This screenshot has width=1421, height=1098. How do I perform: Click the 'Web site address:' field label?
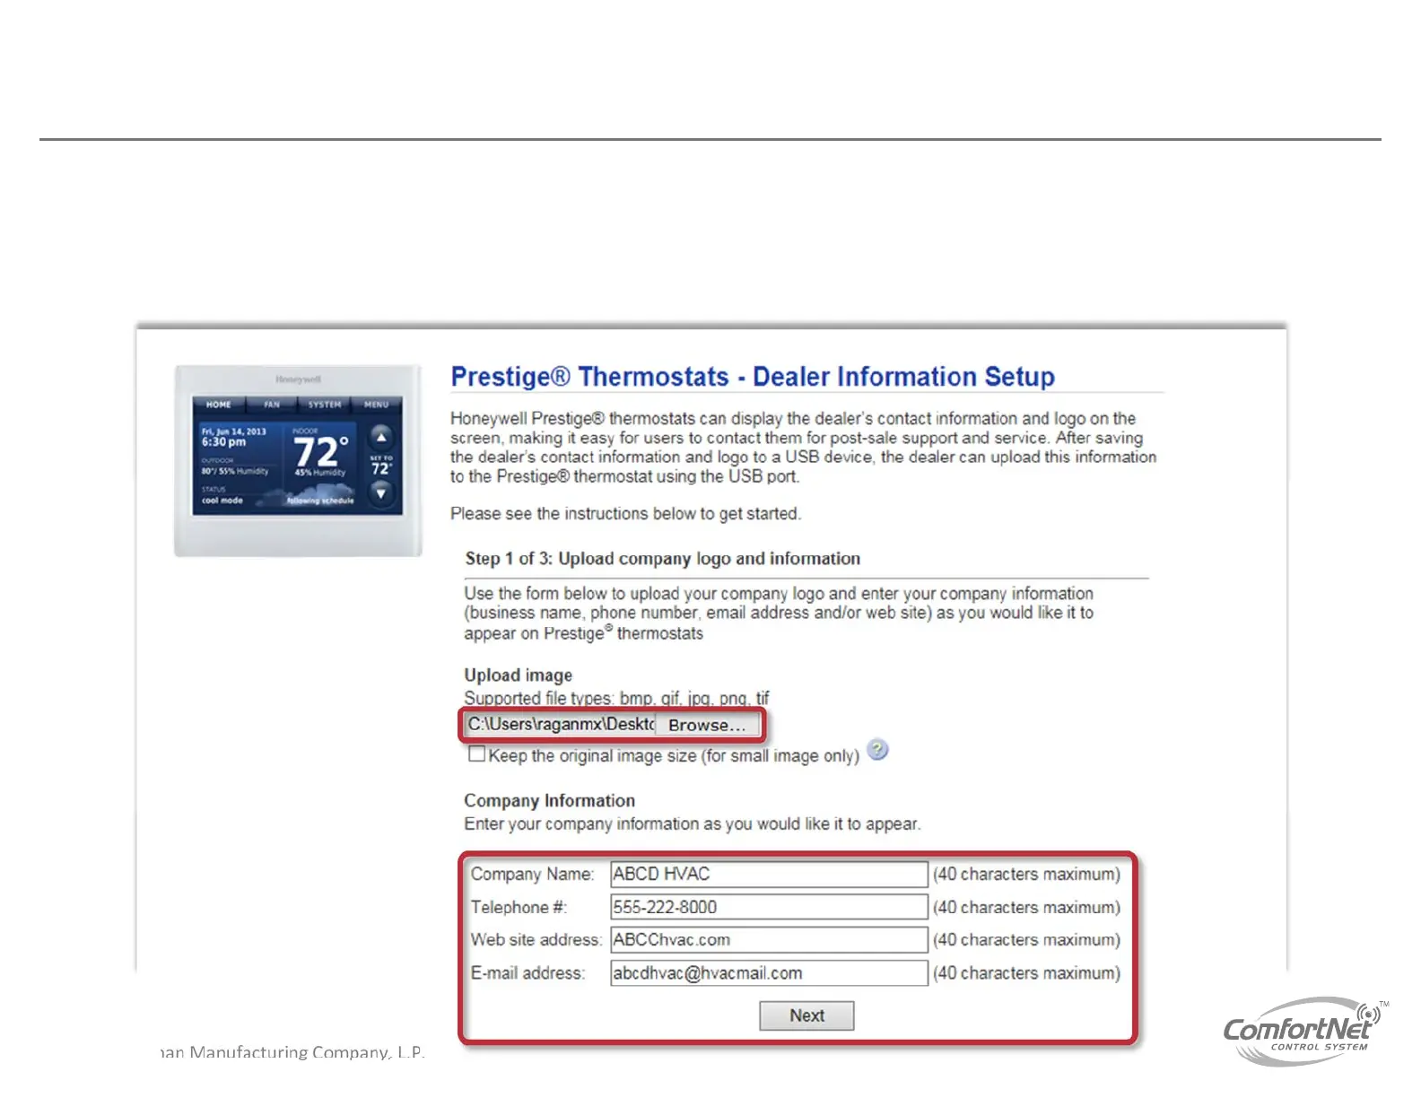click(536, 940)
